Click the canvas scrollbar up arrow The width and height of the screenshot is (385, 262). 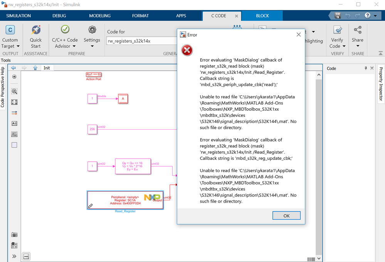pos(319,74)
